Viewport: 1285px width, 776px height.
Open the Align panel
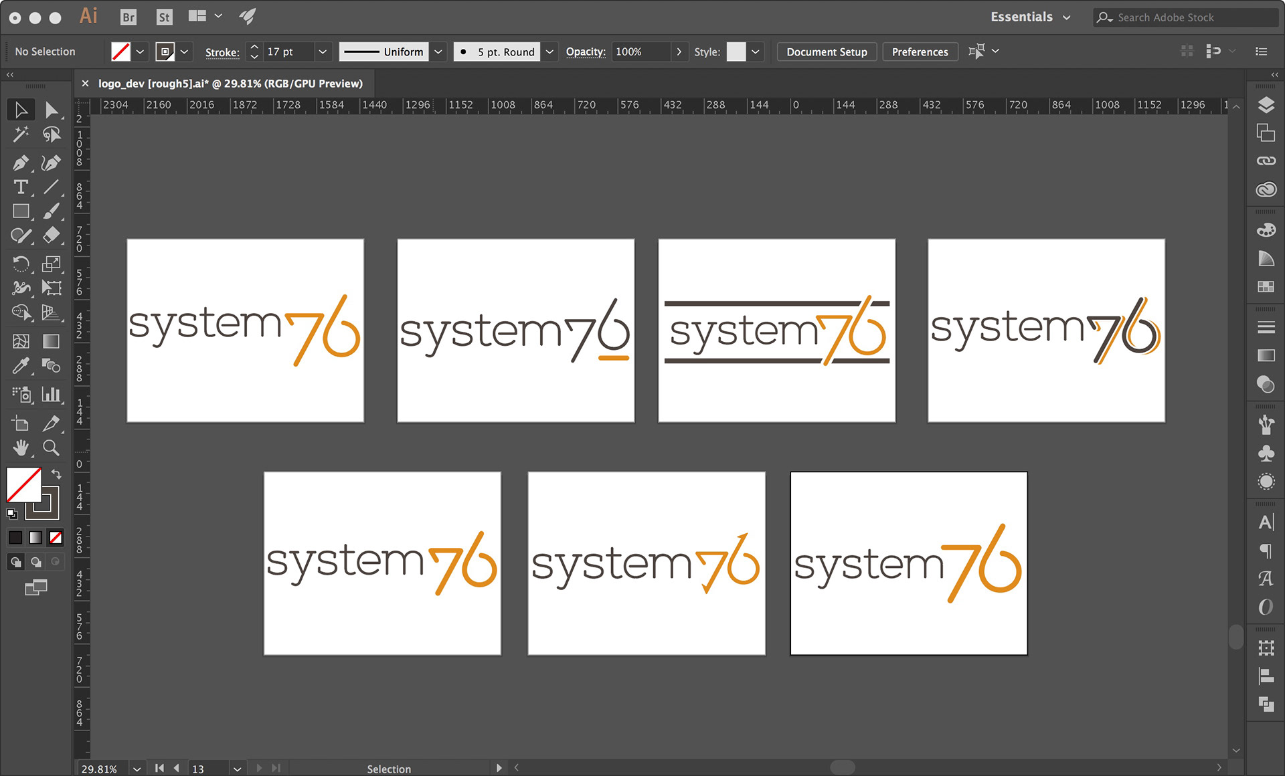pos(1266,676)
